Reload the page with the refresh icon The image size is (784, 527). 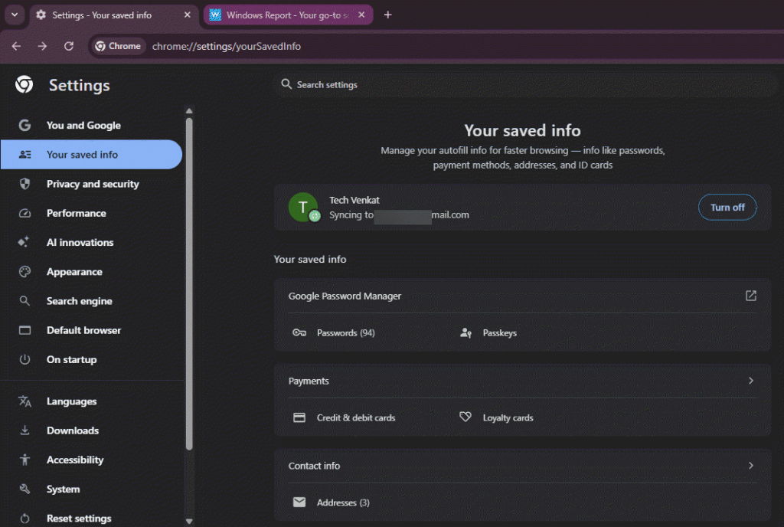69,46
